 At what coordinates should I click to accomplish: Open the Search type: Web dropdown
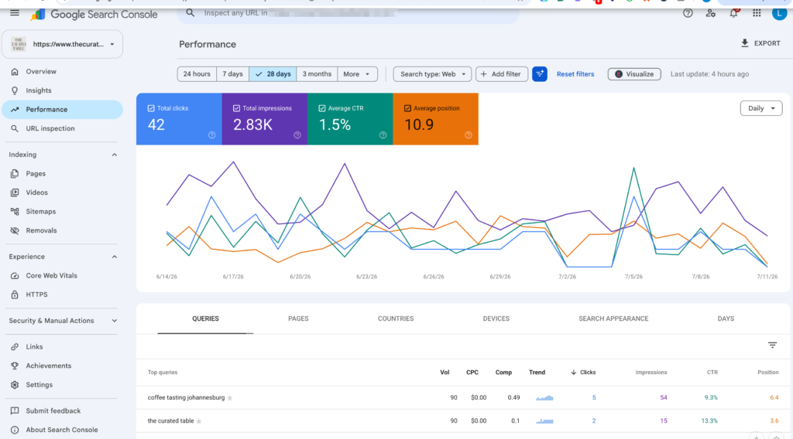[432, 74]
